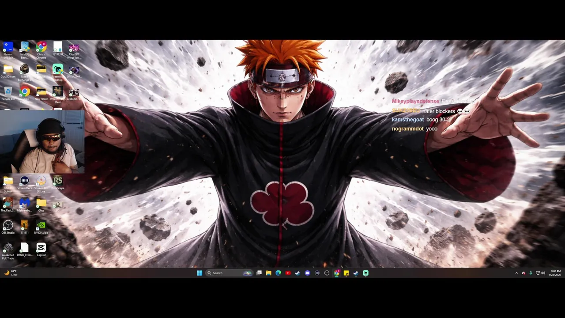The image size is (565, 318).
Task: Click kamsthegoat username in chat overlay
Action: tap(408, 120)
